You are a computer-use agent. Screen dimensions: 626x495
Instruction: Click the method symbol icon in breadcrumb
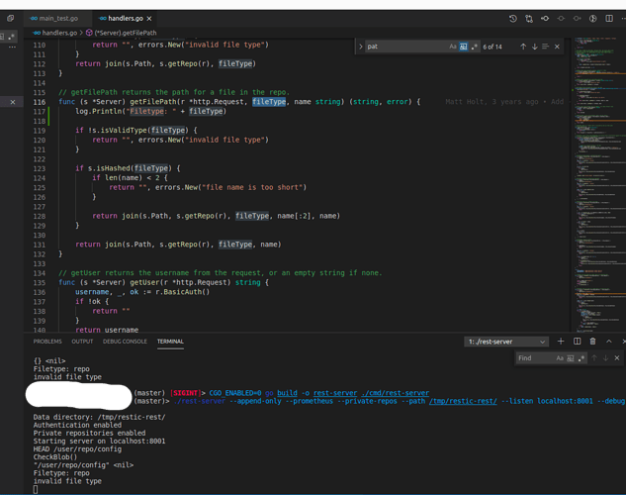coord(89,33)
